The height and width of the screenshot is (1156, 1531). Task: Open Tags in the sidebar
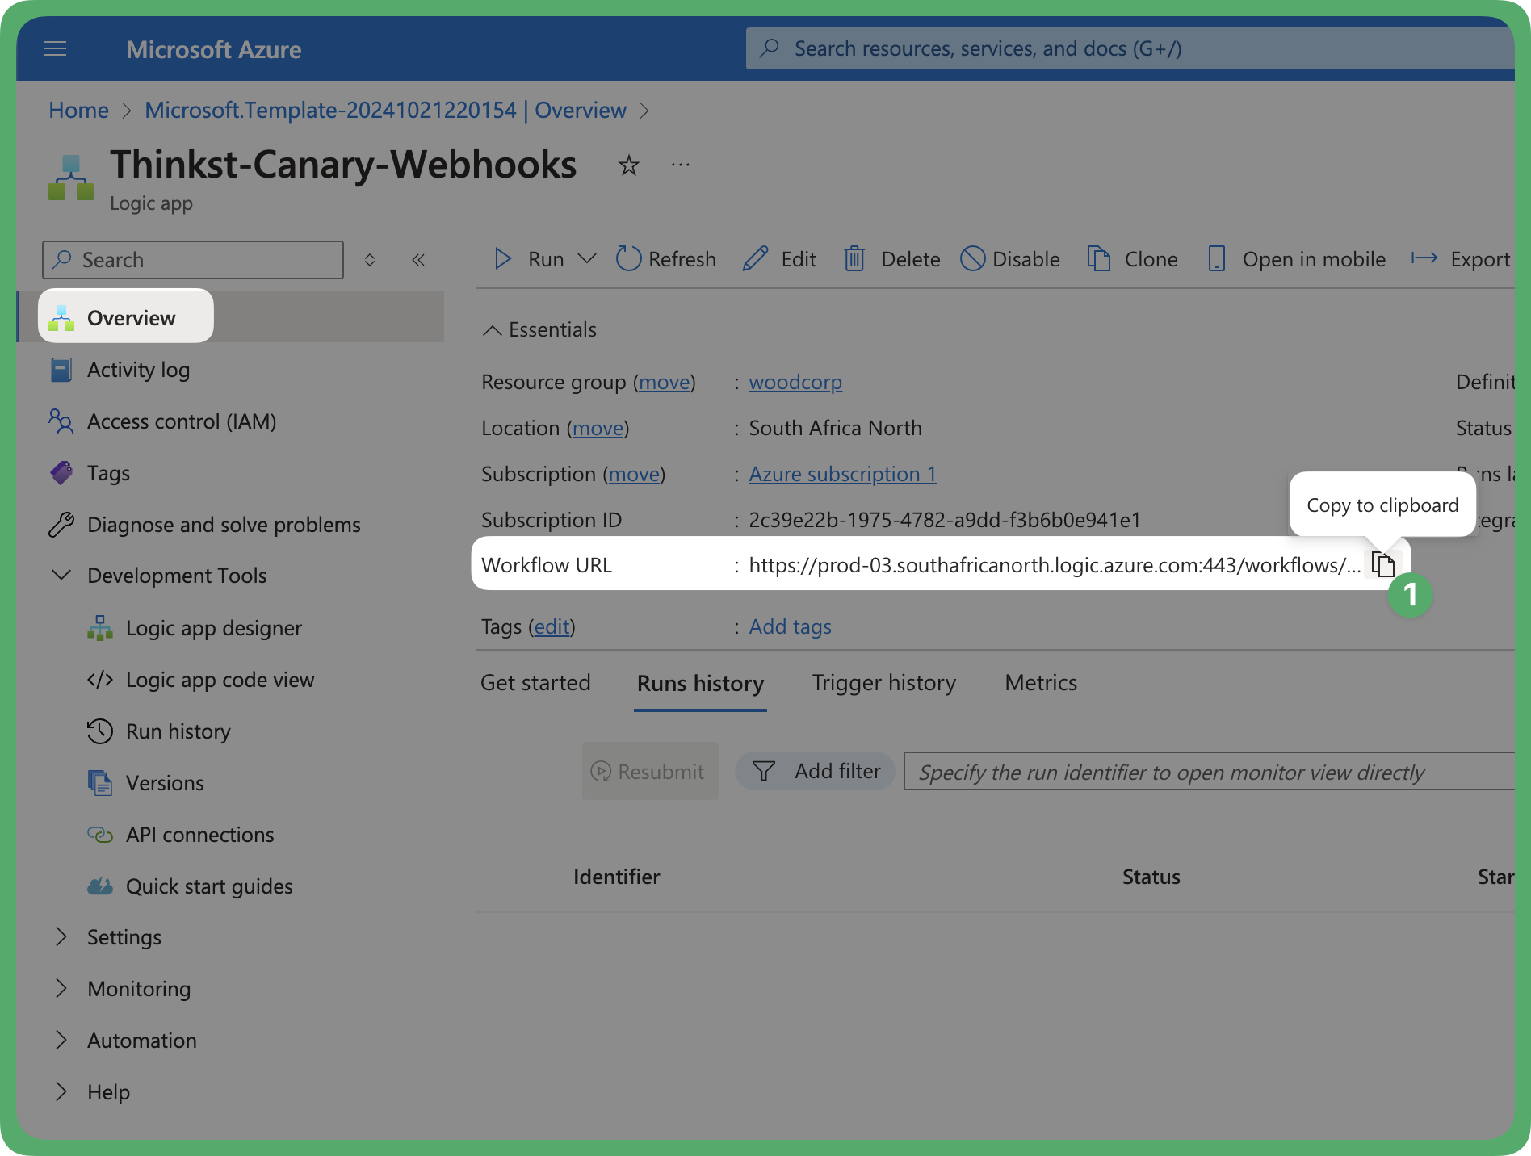(108, 473)
